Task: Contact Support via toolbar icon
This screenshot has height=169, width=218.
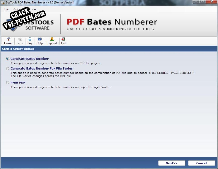Action: click(52, 41)
